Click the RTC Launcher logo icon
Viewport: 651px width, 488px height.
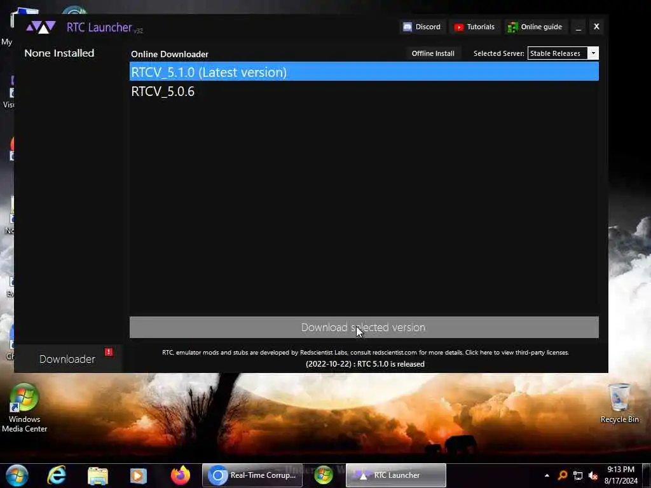(x=41, y=27)
